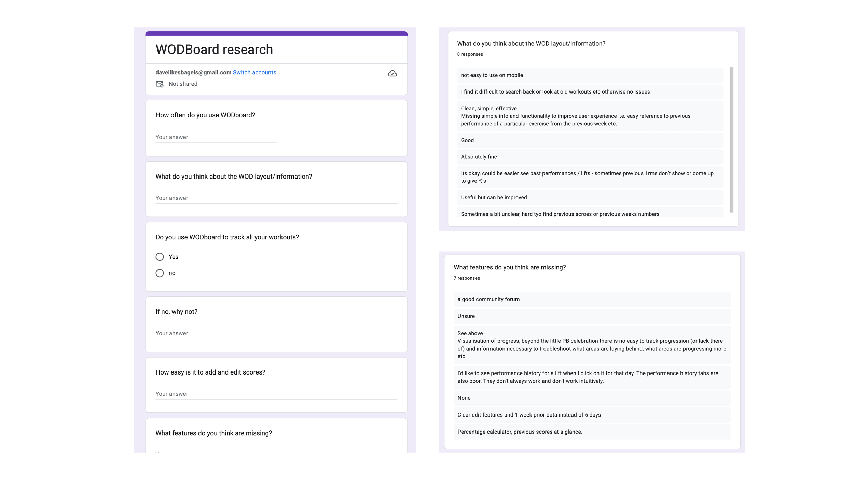This screenshot has width=854, height=480.
Task: Click the Switch accounts link
Action: click(254, 72)
